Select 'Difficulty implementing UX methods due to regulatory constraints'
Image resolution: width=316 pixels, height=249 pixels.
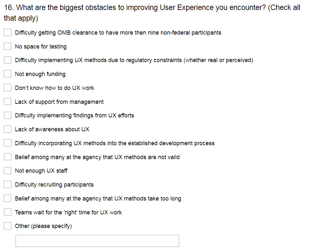[8, 60]
